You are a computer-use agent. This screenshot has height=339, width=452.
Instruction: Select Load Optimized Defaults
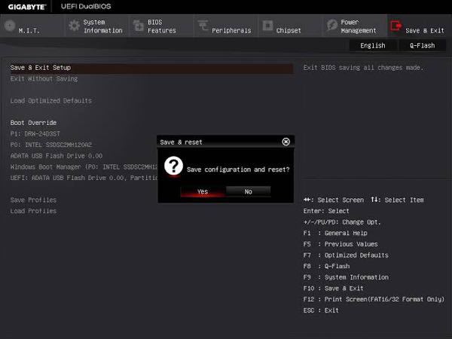tap(51, 101)
